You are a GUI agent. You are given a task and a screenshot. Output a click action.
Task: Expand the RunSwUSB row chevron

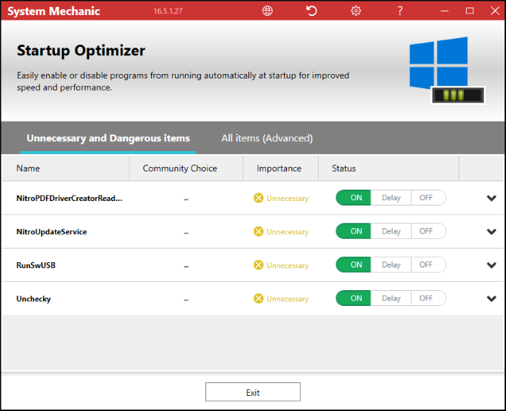click(x=492, y=265)
